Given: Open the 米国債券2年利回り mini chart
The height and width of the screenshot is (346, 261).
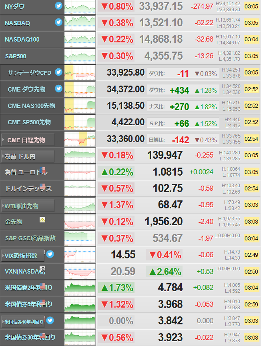Looking at the screenshot, I should pyautogui.click(x=80, y=288).
